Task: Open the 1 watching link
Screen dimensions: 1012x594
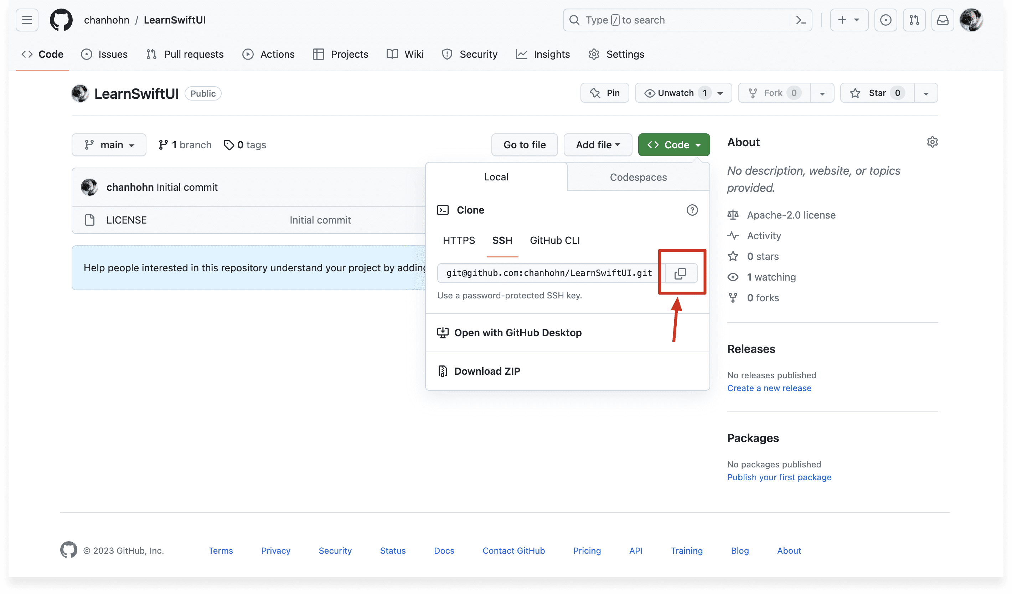Action: tap(771, 277)
